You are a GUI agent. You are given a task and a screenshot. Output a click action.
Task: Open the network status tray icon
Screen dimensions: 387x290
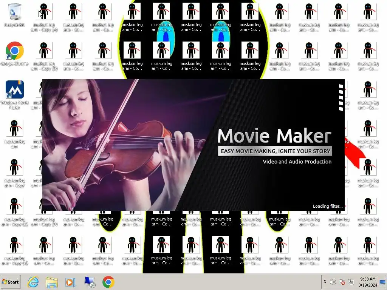point(351,282)
